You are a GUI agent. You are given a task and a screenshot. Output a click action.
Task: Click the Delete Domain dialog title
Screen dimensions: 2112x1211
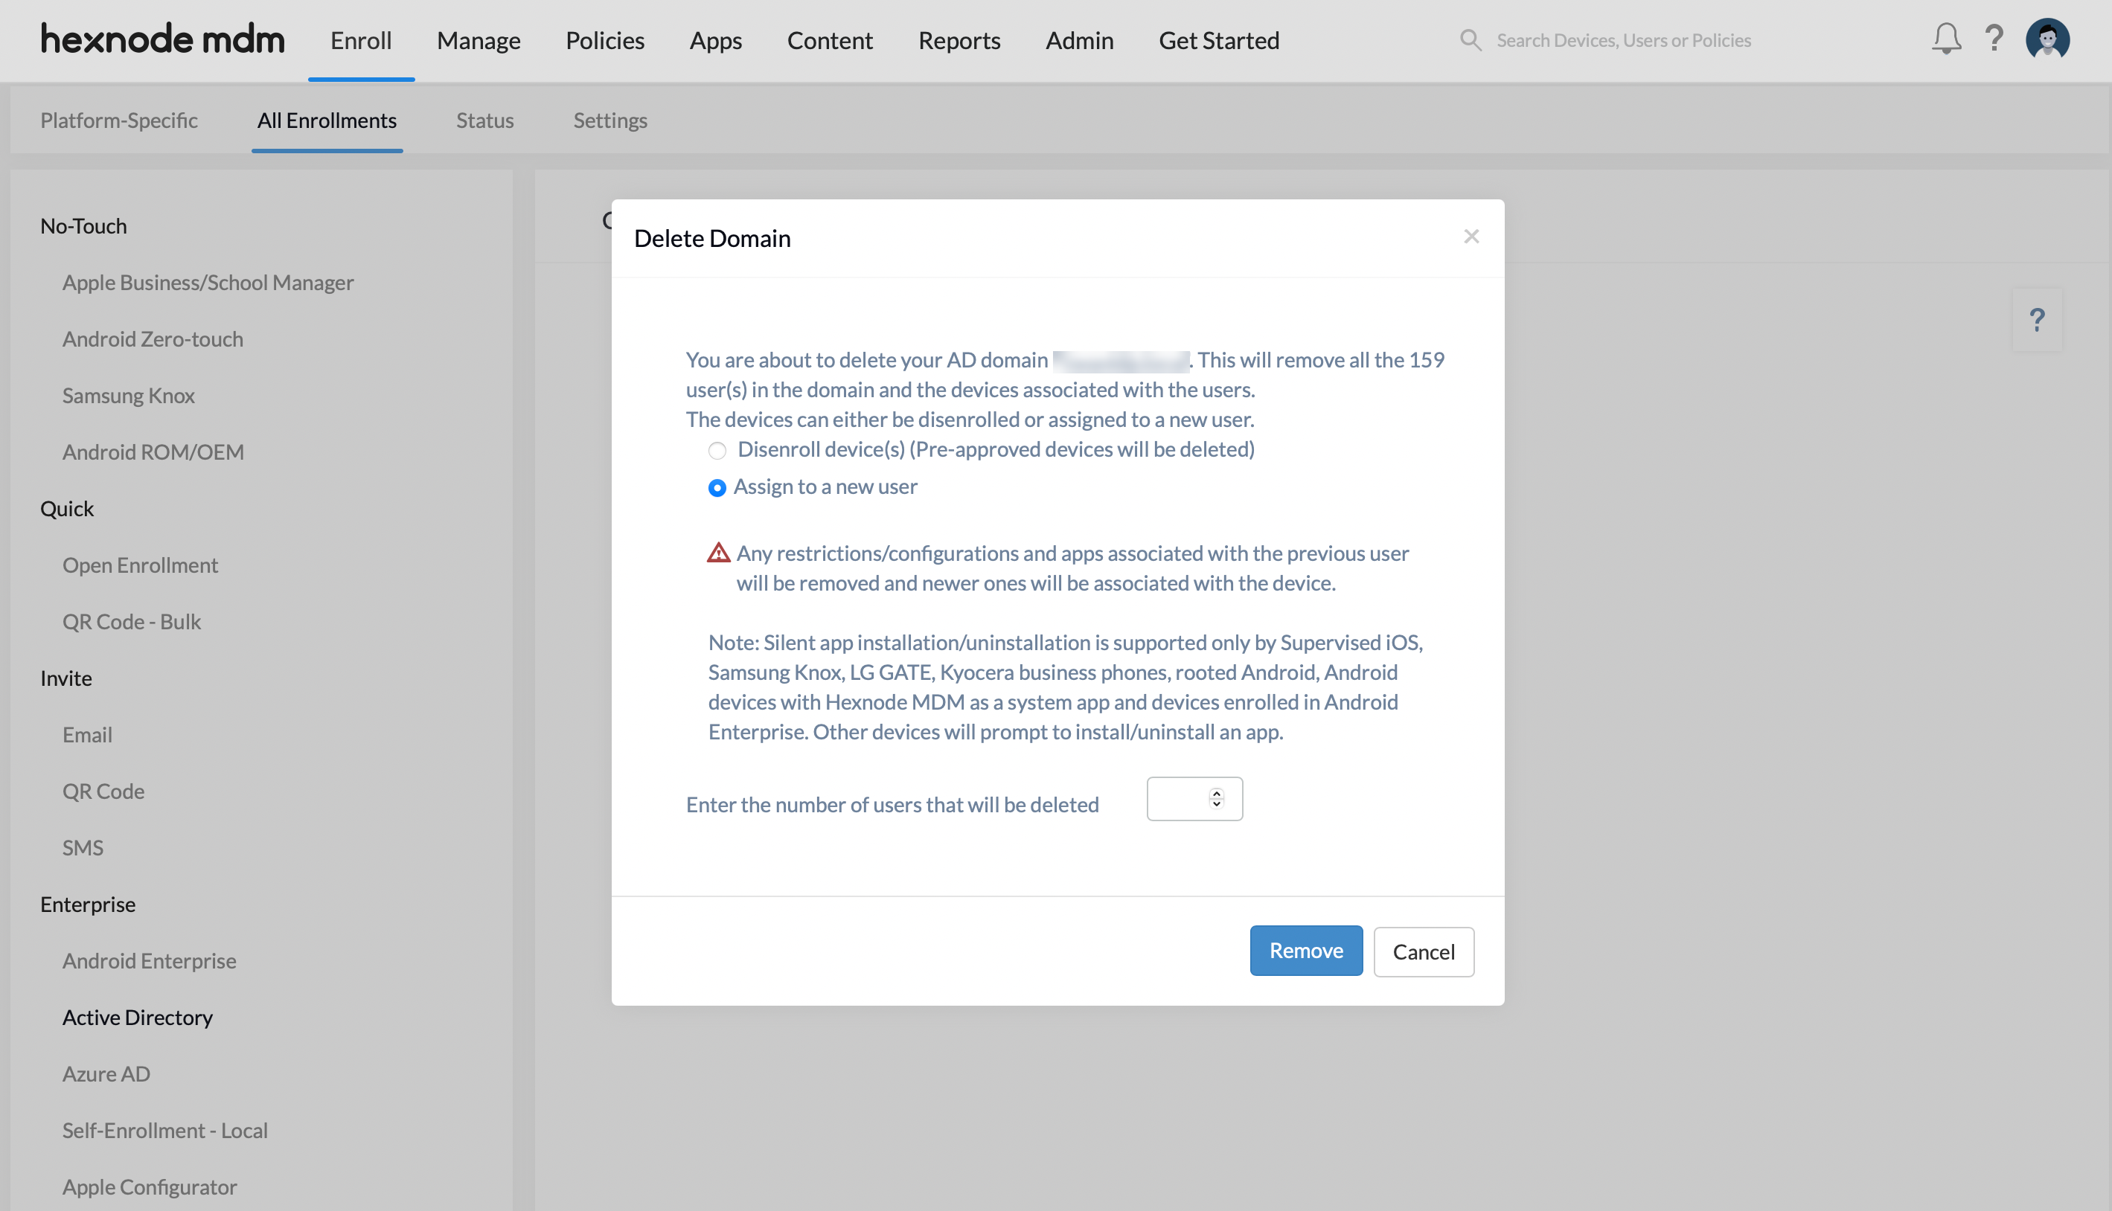click(x=712, y=239)
